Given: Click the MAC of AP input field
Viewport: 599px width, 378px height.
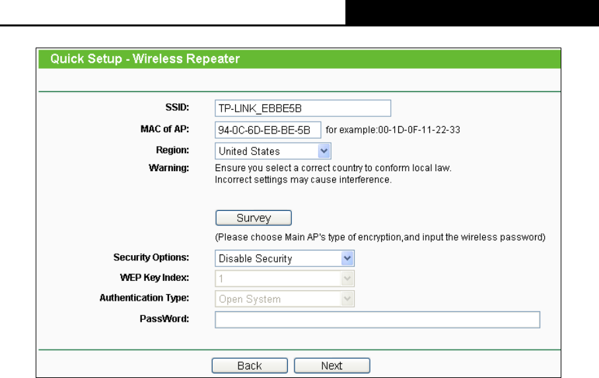Looking at the screenshot, I should (267, 130).
